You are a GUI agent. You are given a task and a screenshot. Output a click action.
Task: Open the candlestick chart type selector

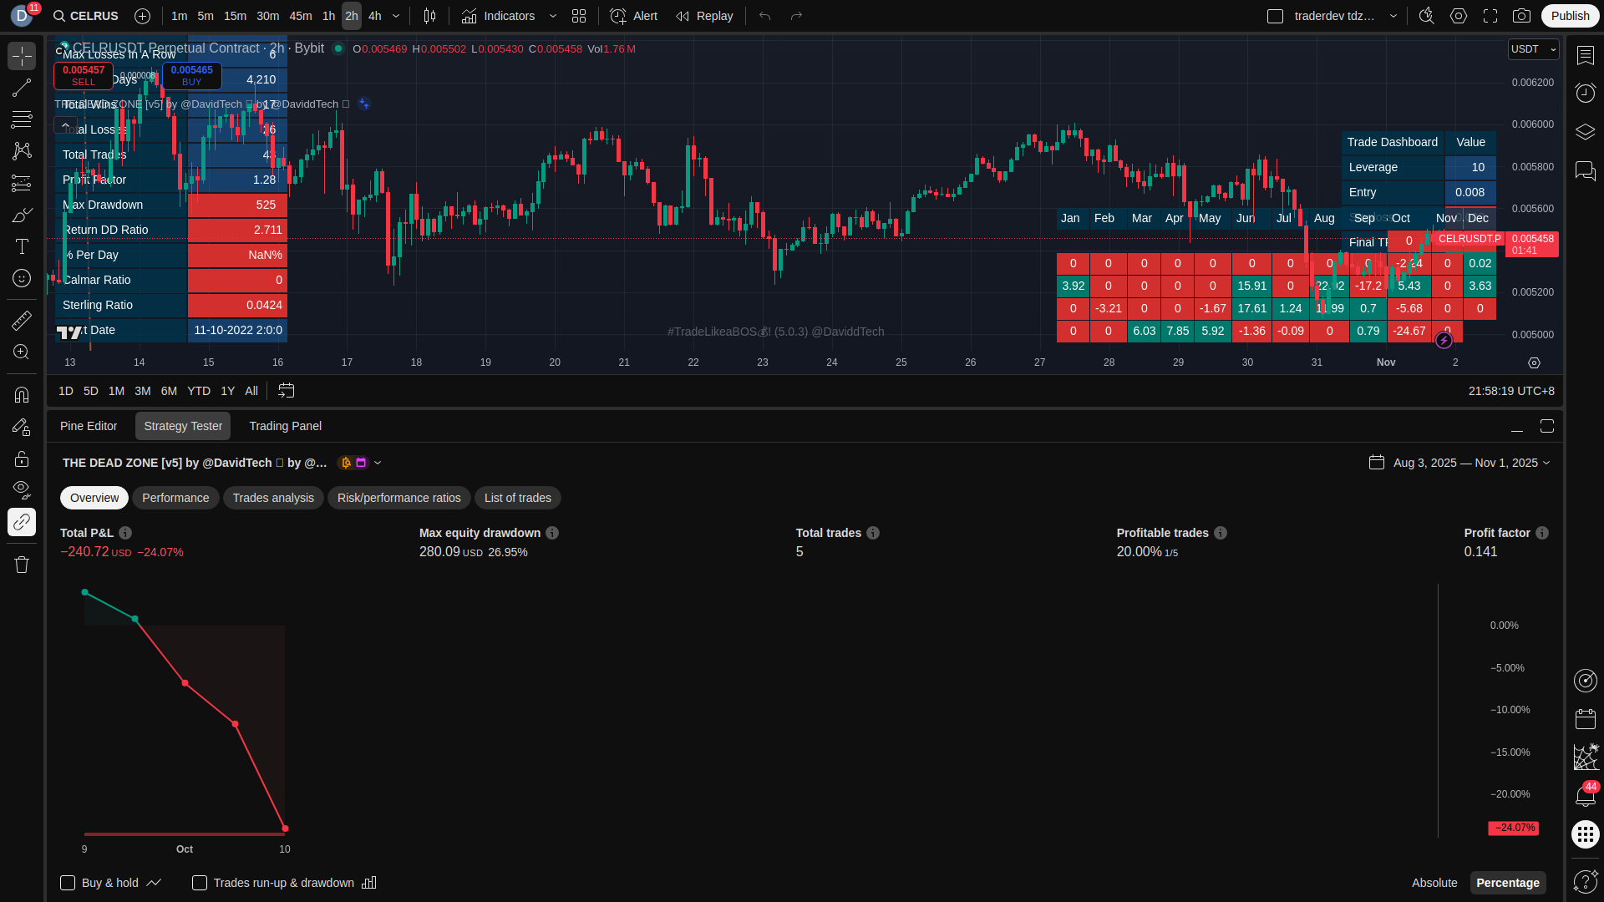pos(429,16)
